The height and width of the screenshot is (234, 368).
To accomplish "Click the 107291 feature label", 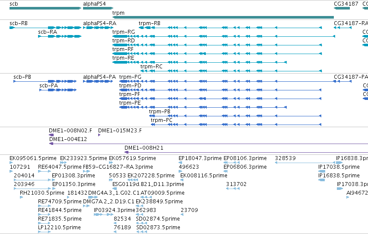I will click(20, 167).
